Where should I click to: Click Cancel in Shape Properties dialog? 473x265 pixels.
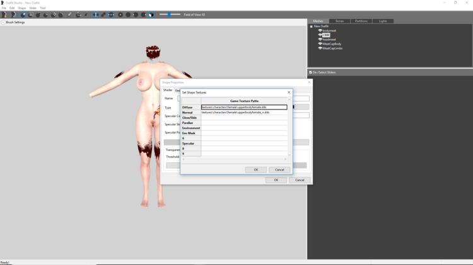[x=300, y=180]
